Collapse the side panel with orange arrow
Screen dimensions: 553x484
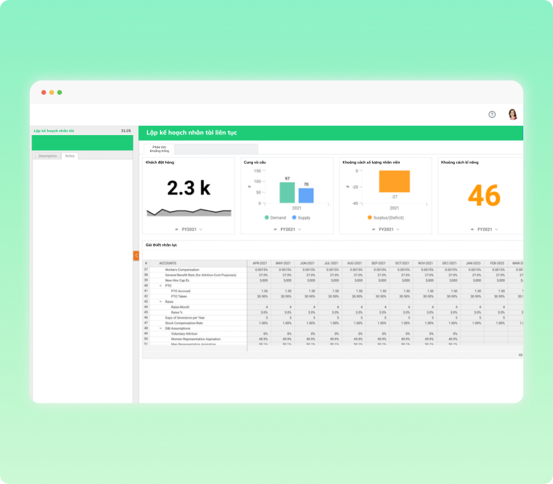click(x=136, y=255)
